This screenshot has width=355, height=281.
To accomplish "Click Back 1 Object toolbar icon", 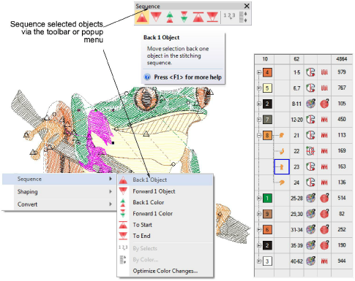I will [x=141, y=18].
